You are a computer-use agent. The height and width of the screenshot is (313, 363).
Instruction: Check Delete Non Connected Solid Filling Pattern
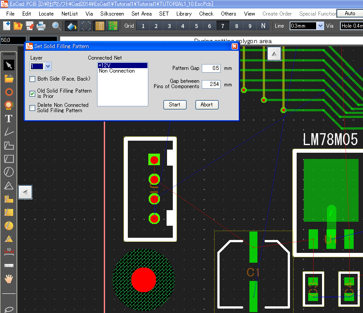32,108
